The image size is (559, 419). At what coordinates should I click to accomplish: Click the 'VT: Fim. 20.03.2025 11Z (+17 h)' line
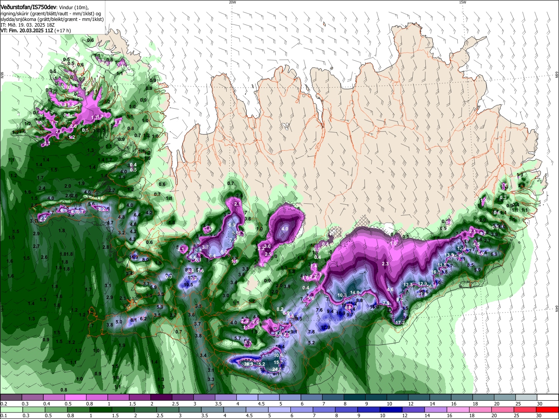[35, 31]
